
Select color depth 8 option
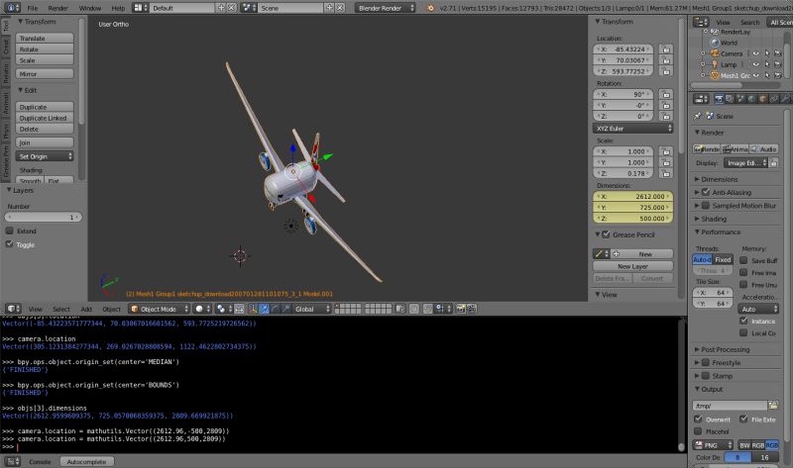pos(737,457)
